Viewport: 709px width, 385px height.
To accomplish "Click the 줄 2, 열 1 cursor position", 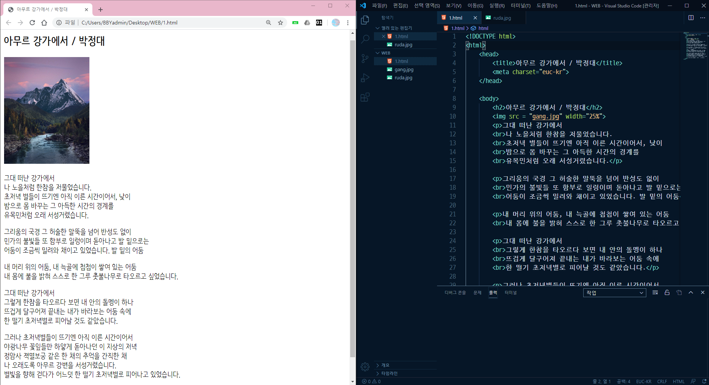I will (x=601, y=381).
